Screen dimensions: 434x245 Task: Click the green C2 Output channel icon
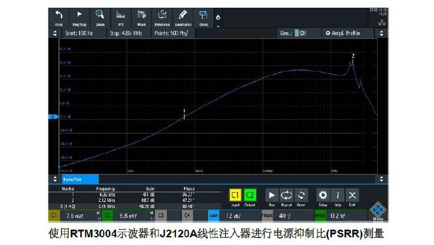pyautogui.click(x=250, y=195)
